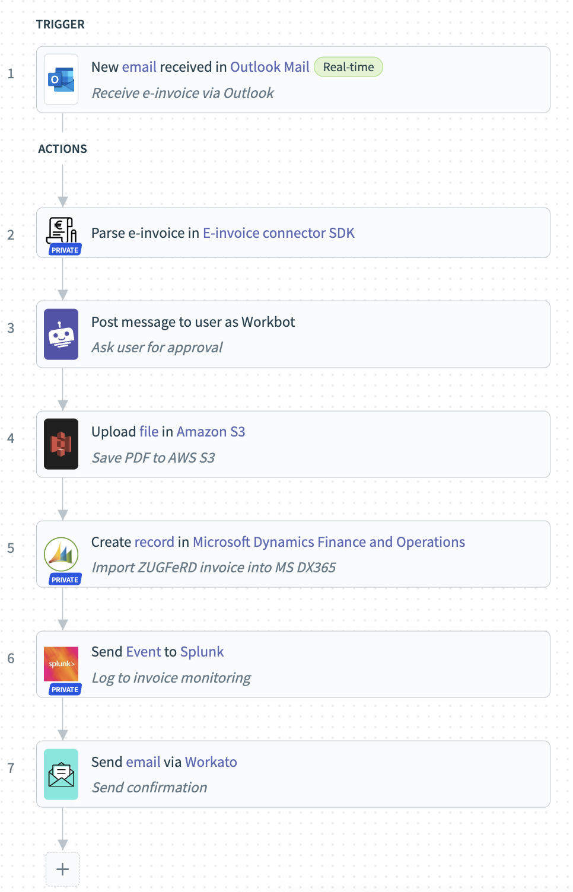
Task: Select the 'Log to invoice monitoring' step card
Action: 293,664
